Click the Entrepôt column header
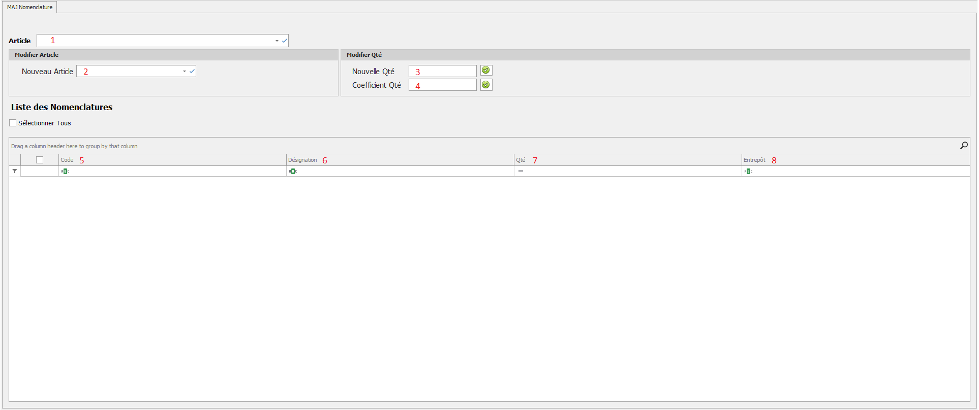979x410 pixels. [x=754, y=160]
